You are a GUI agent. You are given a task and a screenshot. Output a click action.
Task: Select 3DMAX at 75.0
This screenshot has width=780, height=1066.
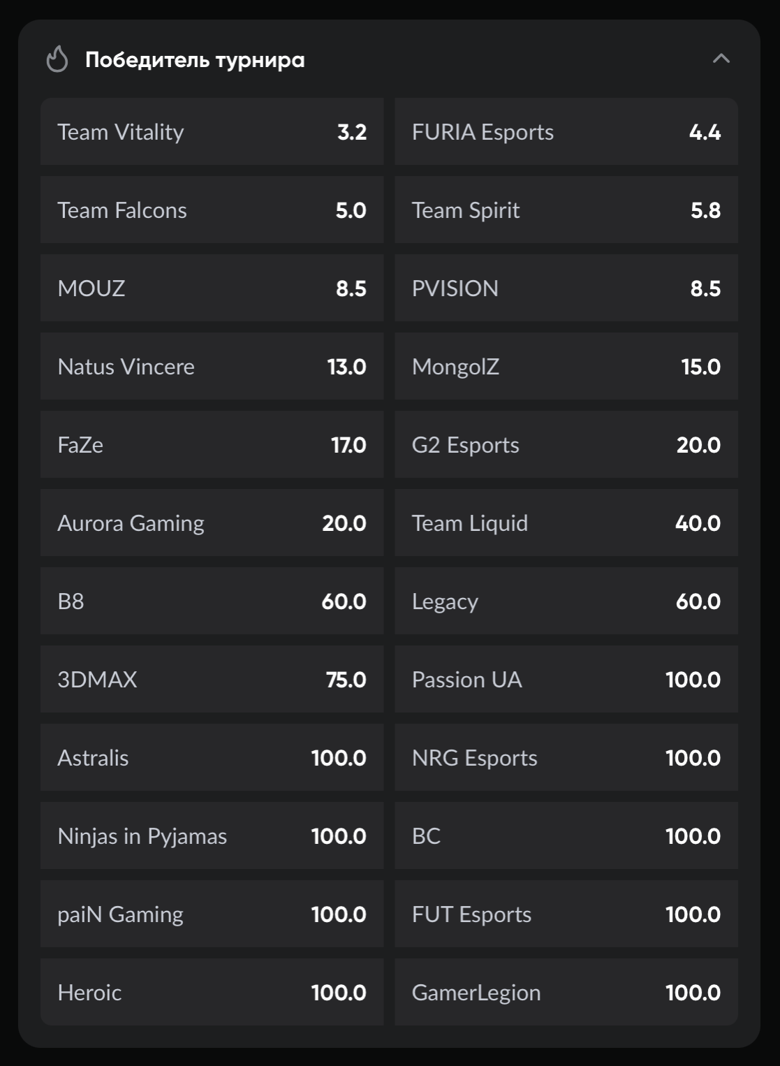212,680
